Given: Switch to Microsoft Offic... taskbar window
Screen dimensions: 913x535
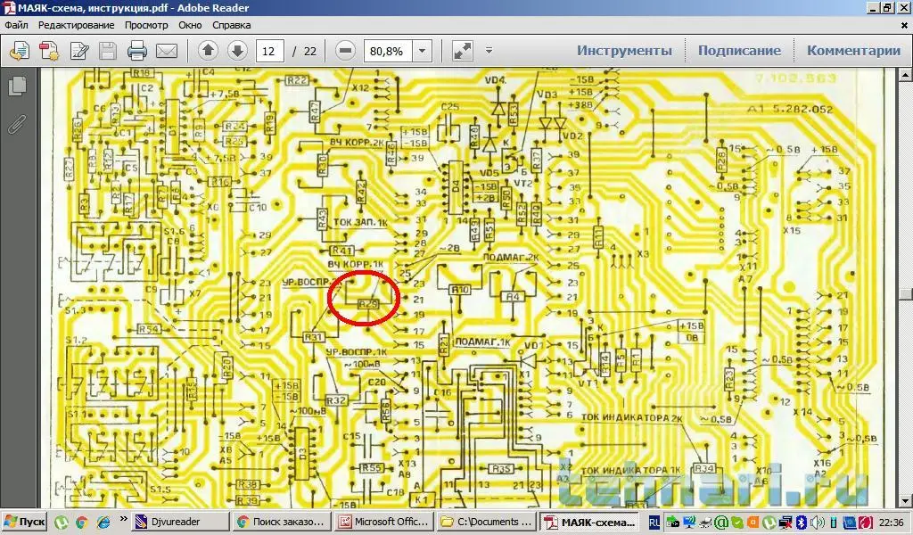Looking at the screenshot, I should 385,522.
